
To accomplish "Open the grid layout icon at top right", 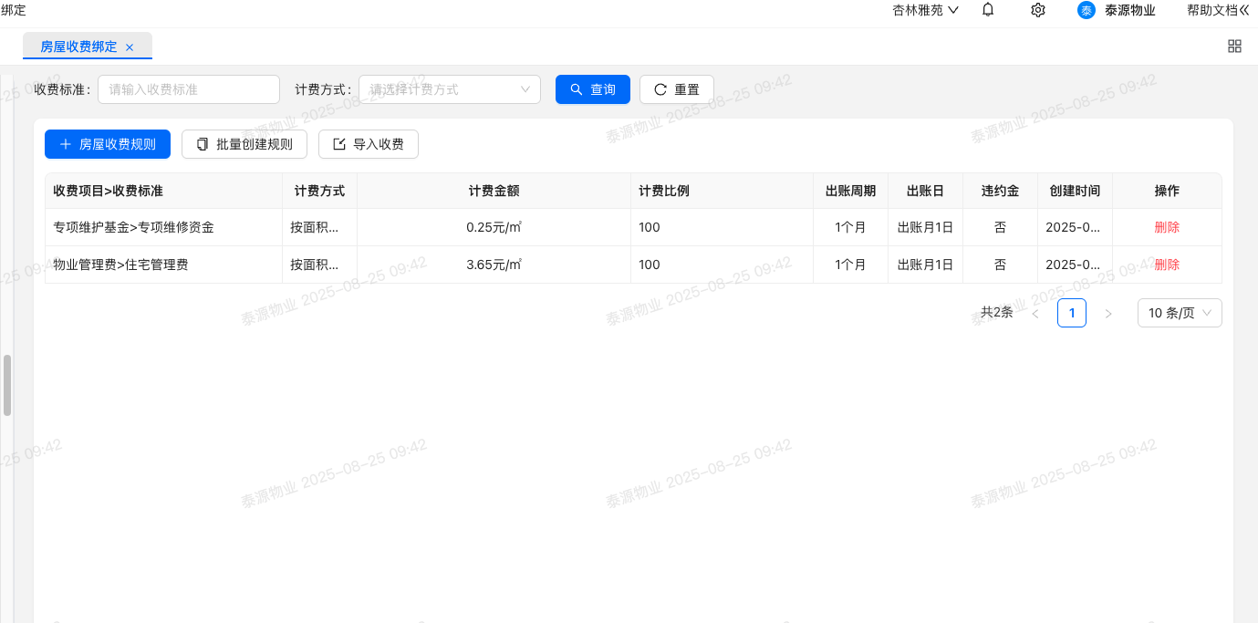I will click(1234, 47).
